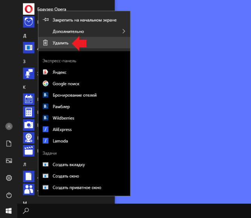
Task: Click the Power button in Start sidebar
Action: [x=9, y=195]
